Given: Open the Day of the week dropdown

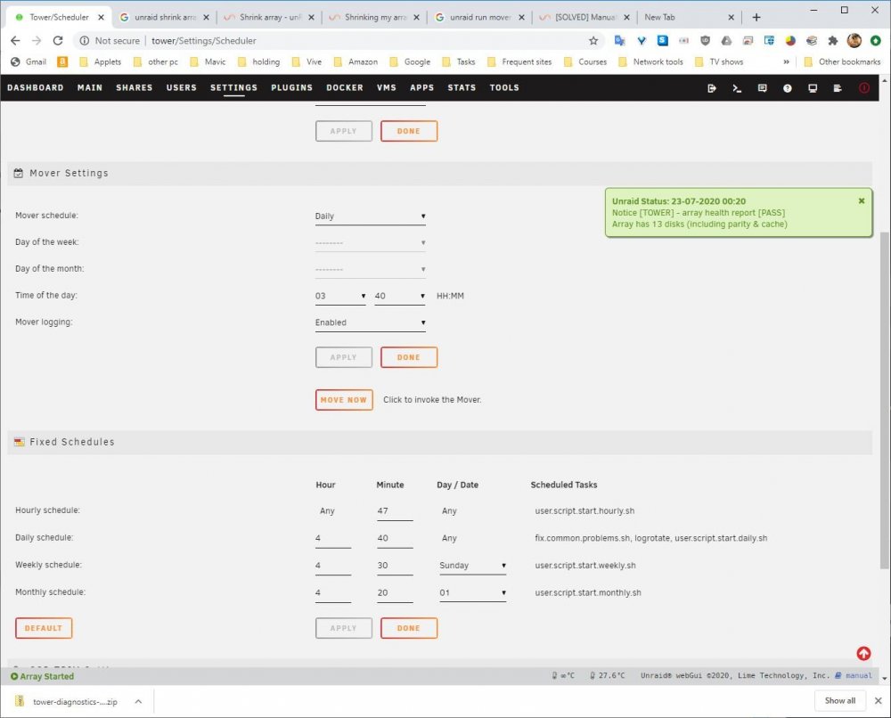Looking at the screenshot, I should pos(371,243).
